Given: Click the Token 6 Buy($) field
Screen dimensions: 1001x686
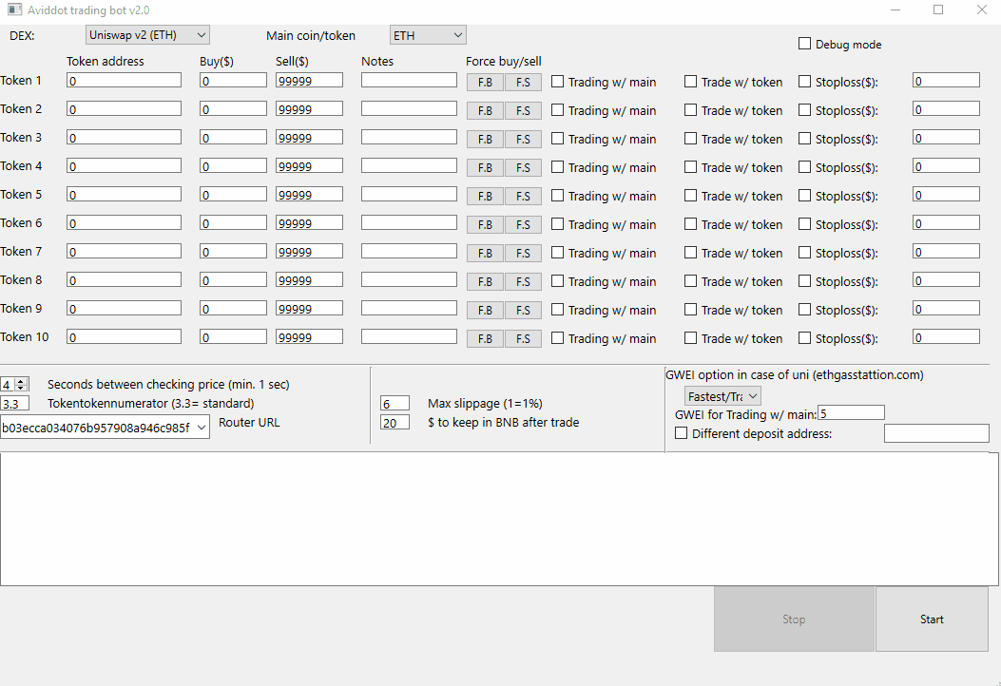Looking at the screenshot, I should [233, 223].
